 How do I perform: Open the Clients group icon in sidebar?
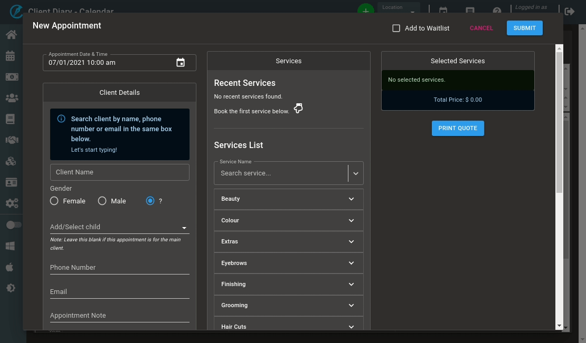(11, 98)
